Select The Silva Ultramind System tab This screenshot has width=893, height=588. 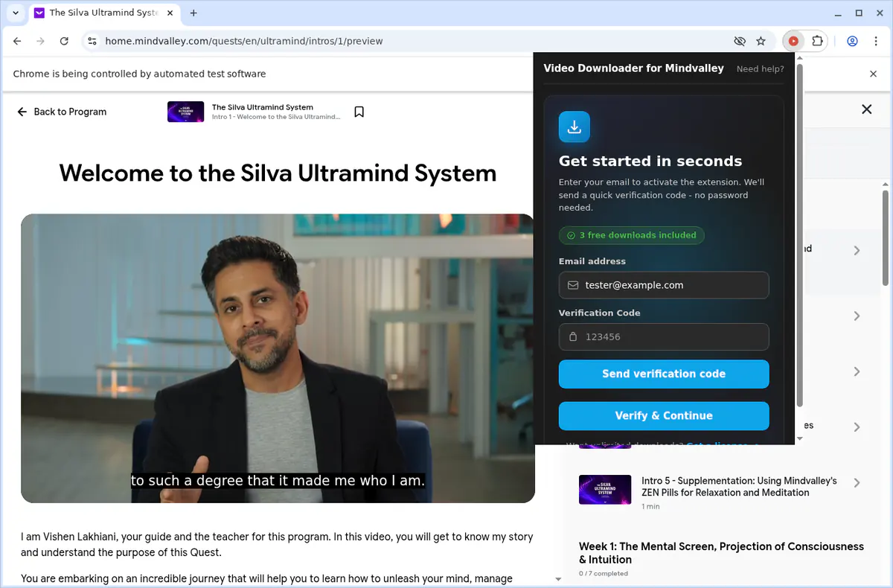103,13
